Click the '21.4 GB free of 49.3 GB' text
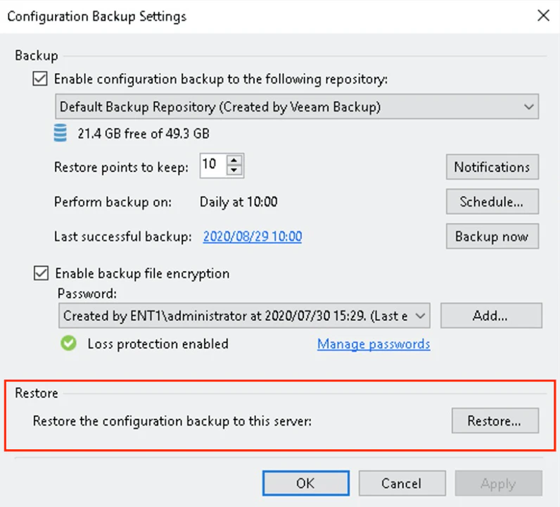 click(144, 133)
